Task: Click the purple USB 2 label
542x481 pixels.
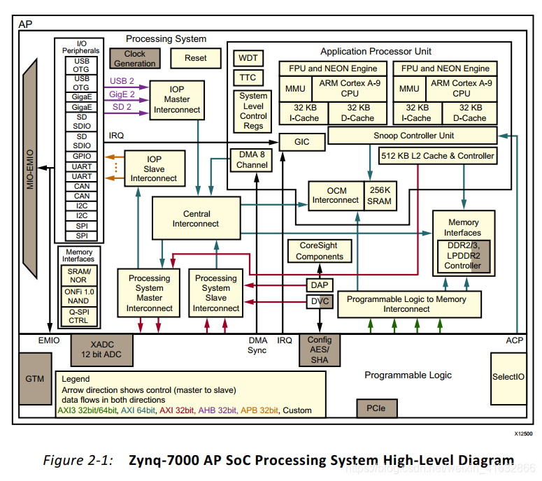Action: [122, 81]
